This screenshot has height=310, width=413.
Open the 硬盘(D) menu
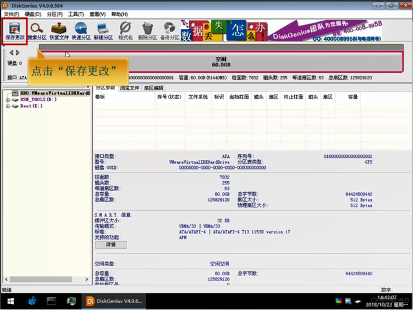pyautogui.click(x=33, y=14)
